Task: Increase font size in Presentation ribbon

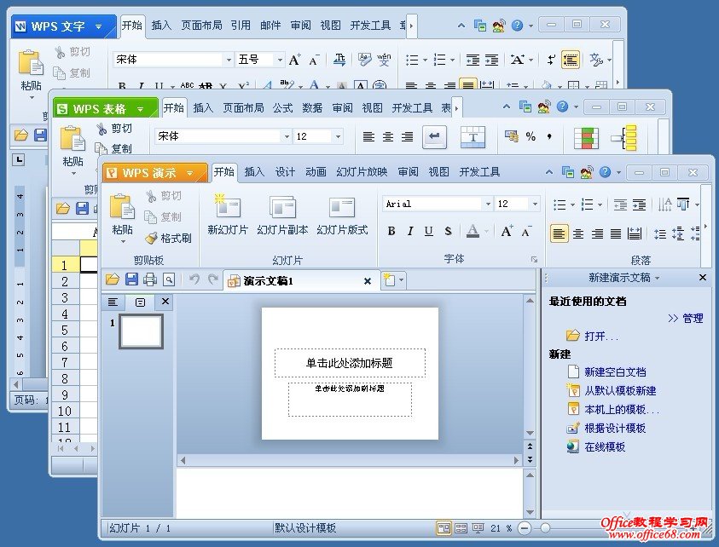Action: (507, 232)
